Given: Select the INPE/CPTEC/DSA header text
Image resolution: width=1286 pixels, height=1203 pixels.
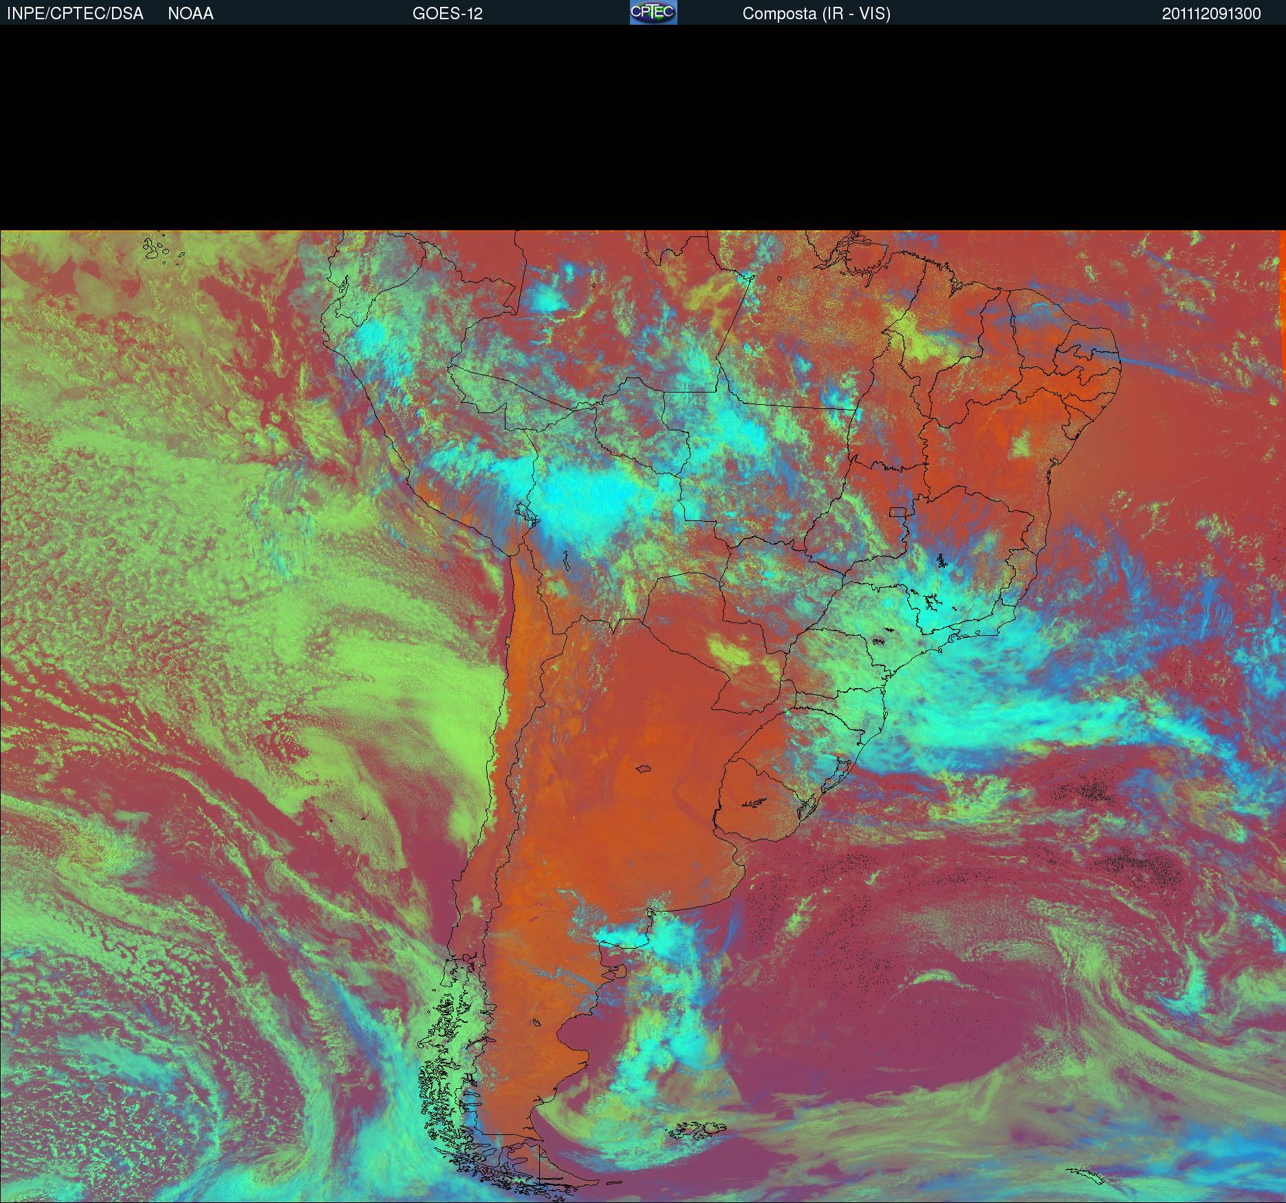Looking at the screenshot, I should point(75,14).
